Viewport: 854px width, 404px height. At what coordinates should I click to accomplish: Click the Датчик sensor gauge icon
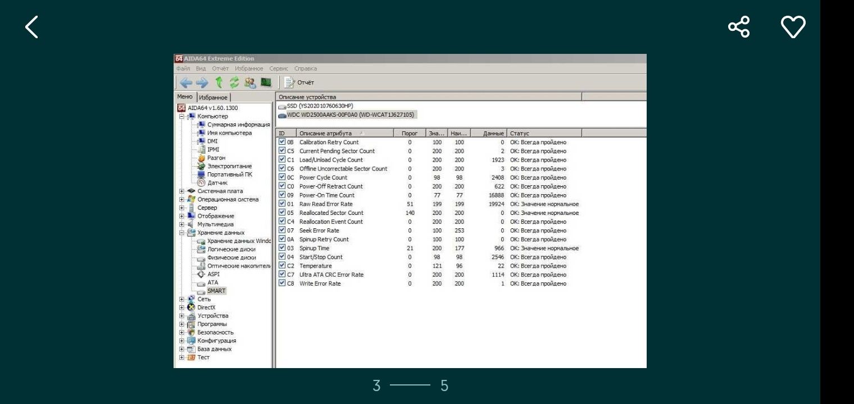coord(201,183)
